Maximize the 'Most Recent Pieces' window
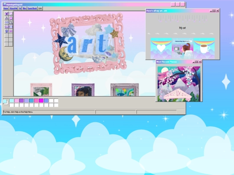Image resolution: width=234 pixels, height=175 pixels. (x=197, y=62)
